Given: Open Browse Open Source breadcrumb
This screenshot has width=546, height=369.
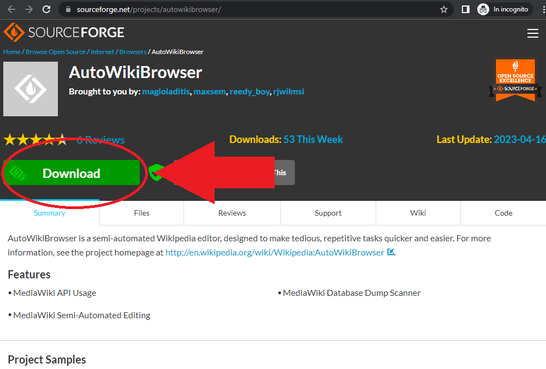Looking at the screenshot, I should 56,52.
